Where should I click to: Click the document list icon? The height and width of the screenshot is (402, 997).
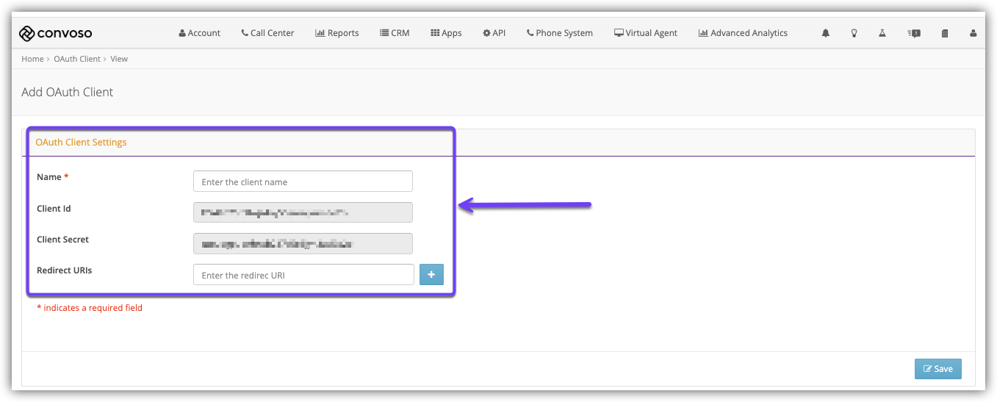click(945, 33)
